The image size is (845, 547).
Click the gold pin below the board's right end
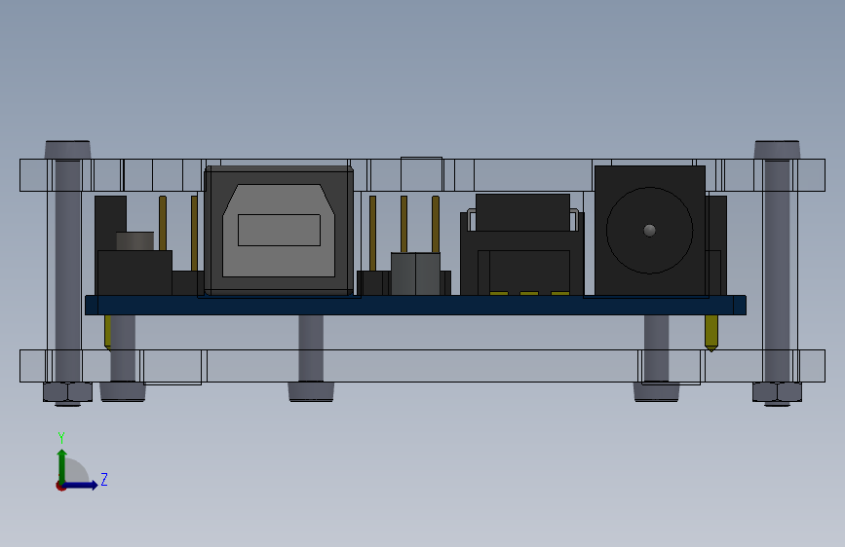pyautogui.click(x=711, y=333)
